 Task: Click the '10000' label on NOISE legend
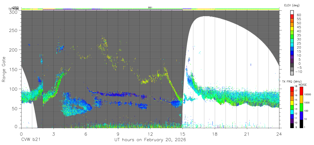(x=308, y=95)
